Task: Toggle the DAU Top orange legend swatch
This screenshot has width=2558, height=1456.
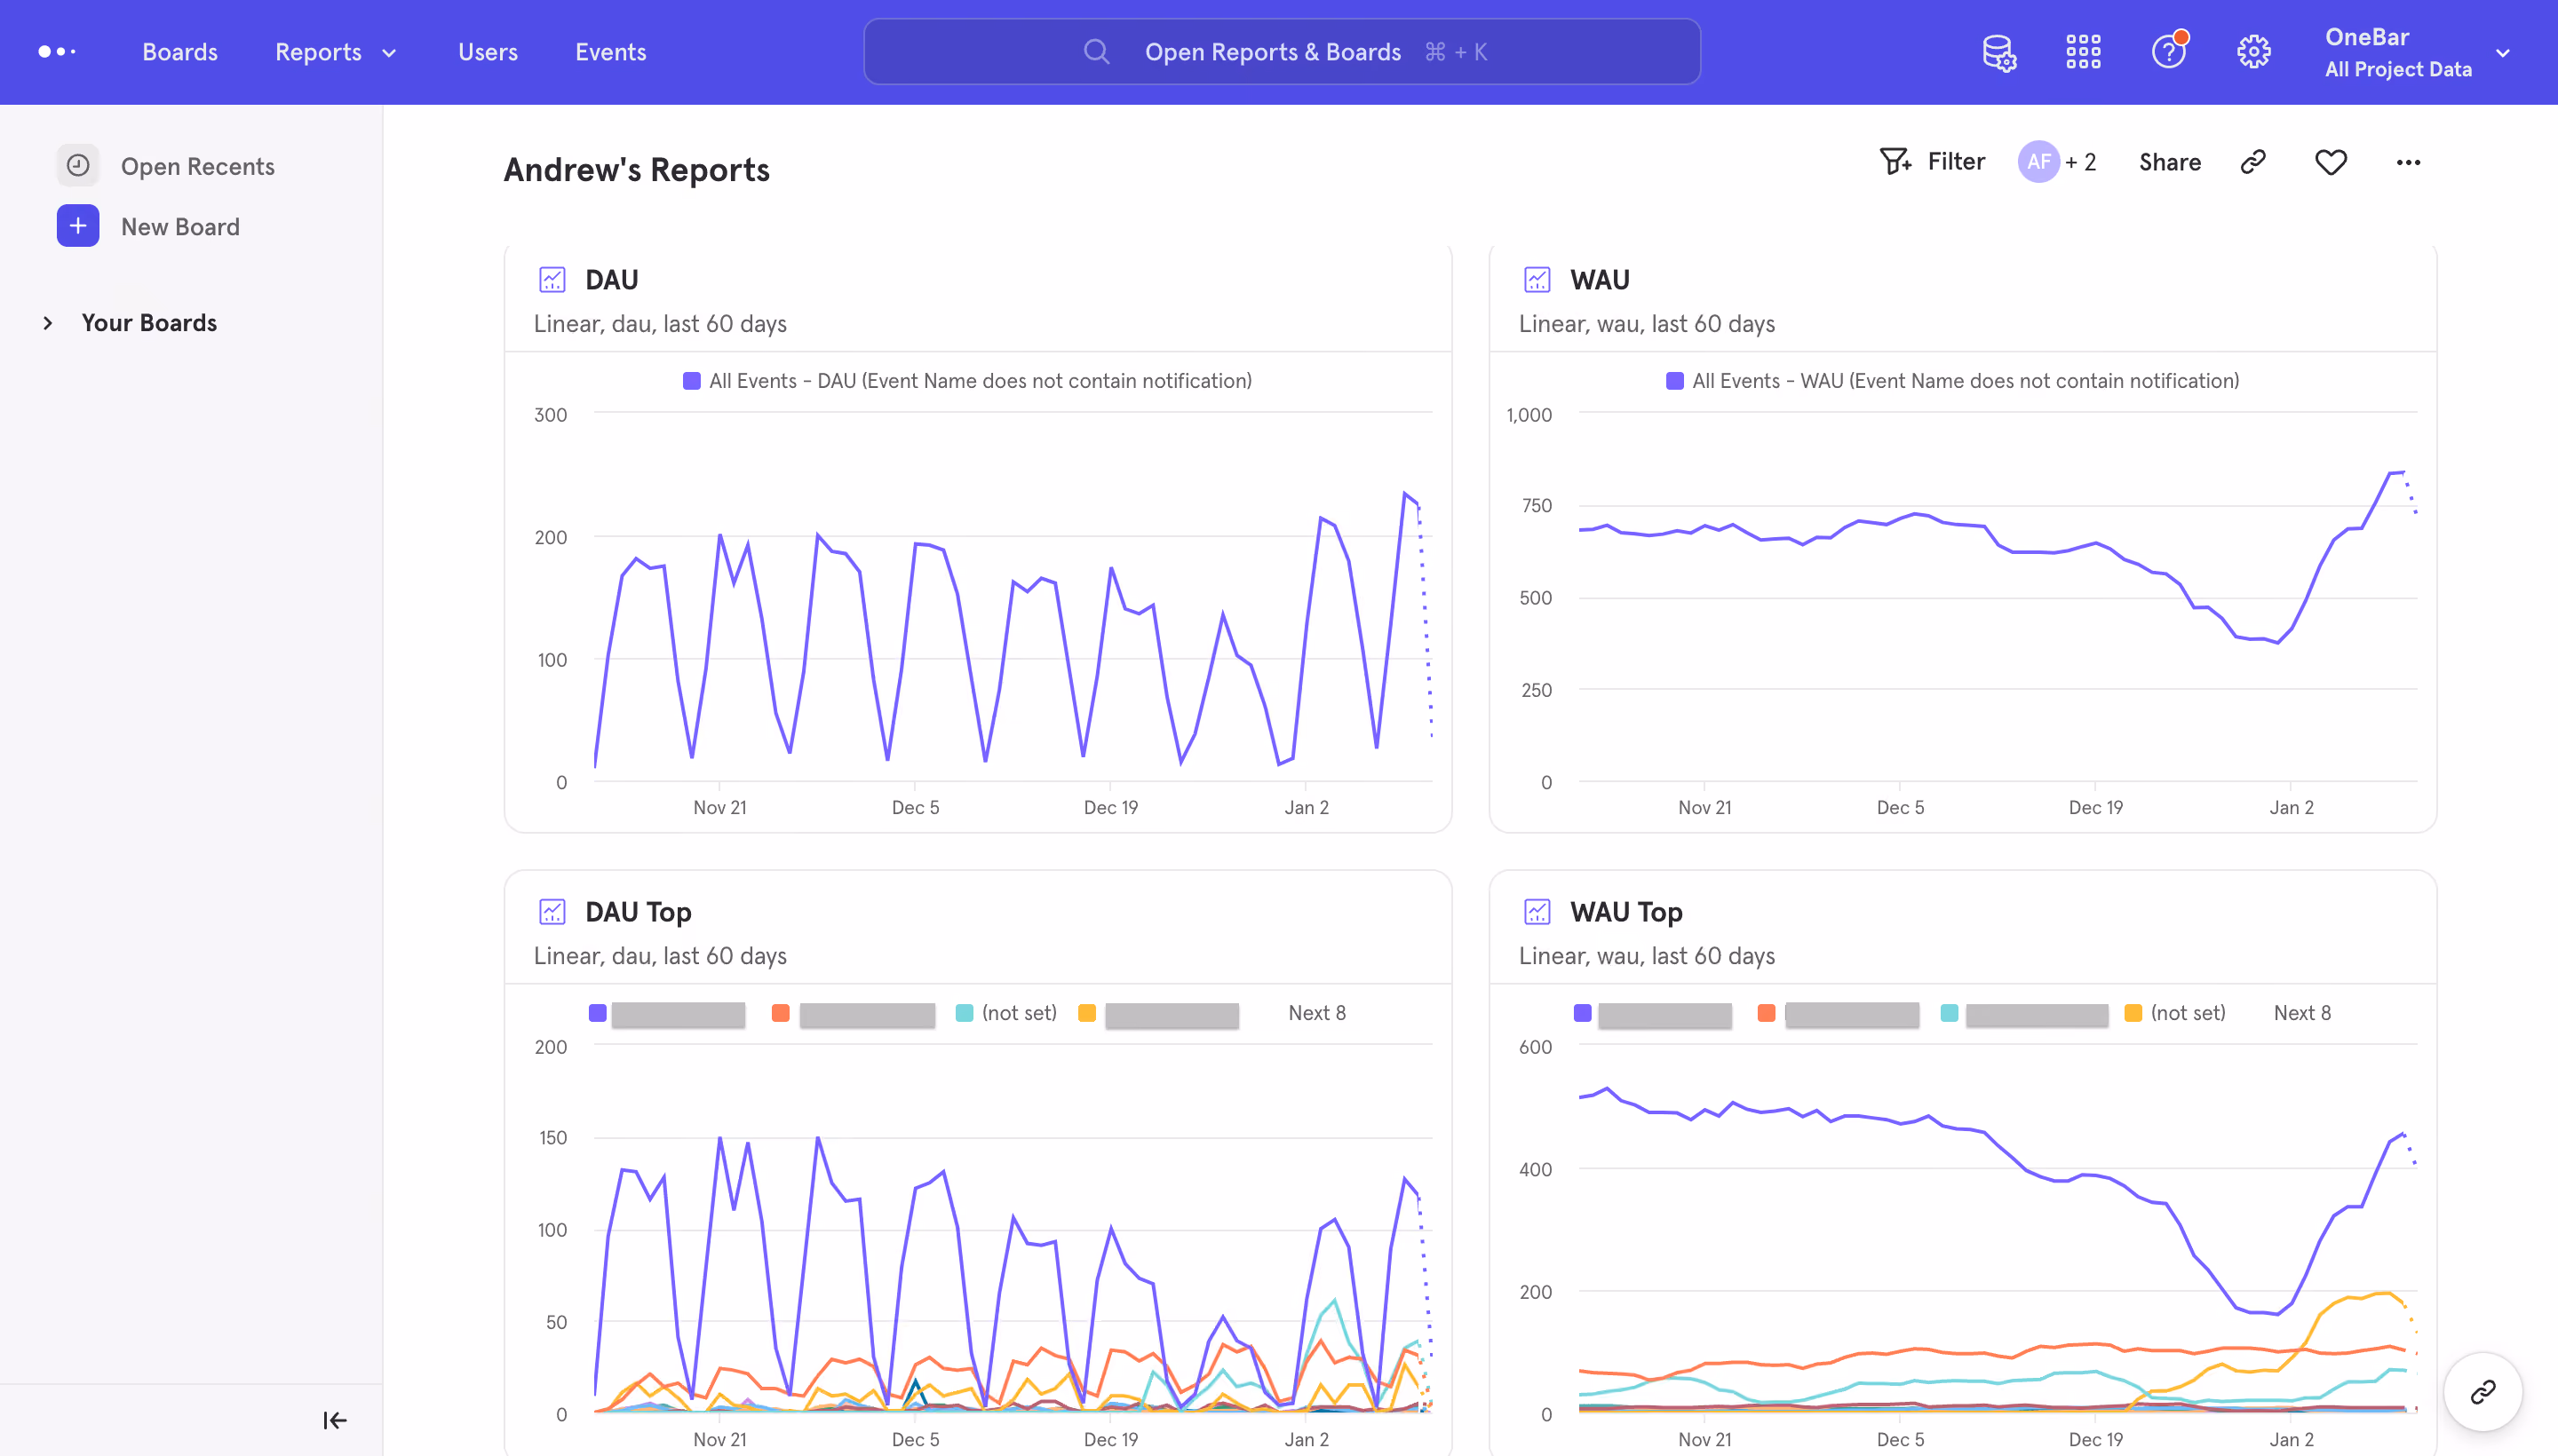Action: coord(781,1013)
